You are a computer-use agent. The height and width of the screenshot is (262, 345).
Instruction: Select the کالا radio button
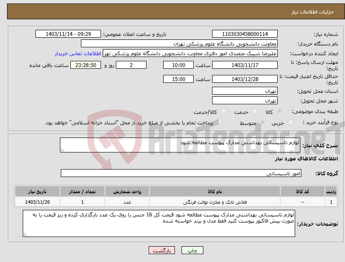(279, 111)
